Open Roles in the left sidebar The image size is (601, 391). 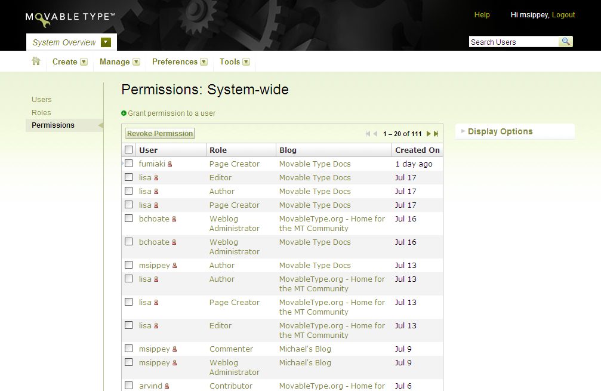41,112
